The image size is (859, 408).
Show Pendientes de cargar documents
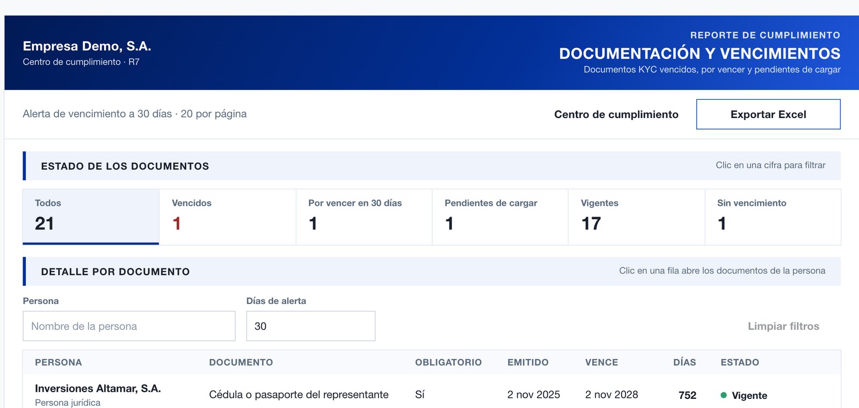pyautogui.click(x=500, y=217)
